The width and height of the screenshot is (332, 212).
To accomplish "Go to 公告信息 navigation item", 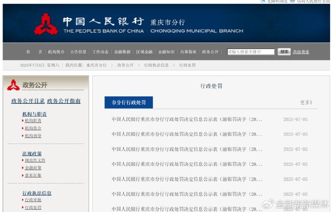I will 78,52.
